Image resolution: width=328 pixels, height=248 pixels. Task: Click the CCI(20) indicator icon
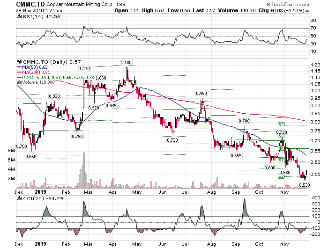[x=19, y=198]
